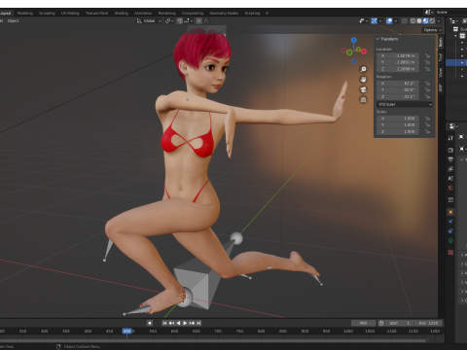Click the timeline playhead frame marker

(126, 332)
